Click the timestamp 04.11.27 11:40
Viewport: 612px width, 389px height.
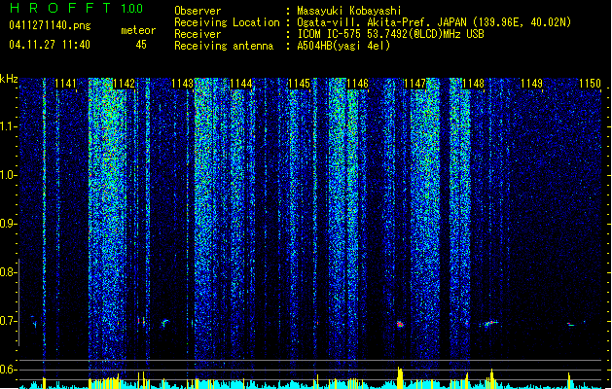(x=50, y=45)
